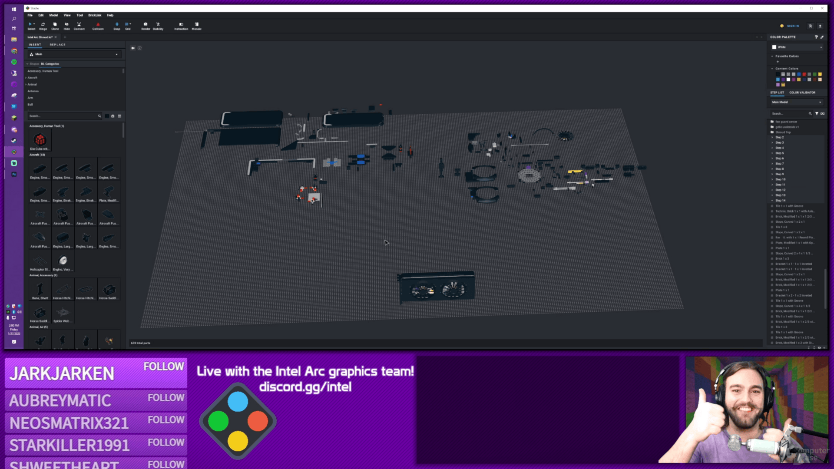Open the Main palette dropdown
The width and height of the screenshot is (834, 469).
coord(74,54)
